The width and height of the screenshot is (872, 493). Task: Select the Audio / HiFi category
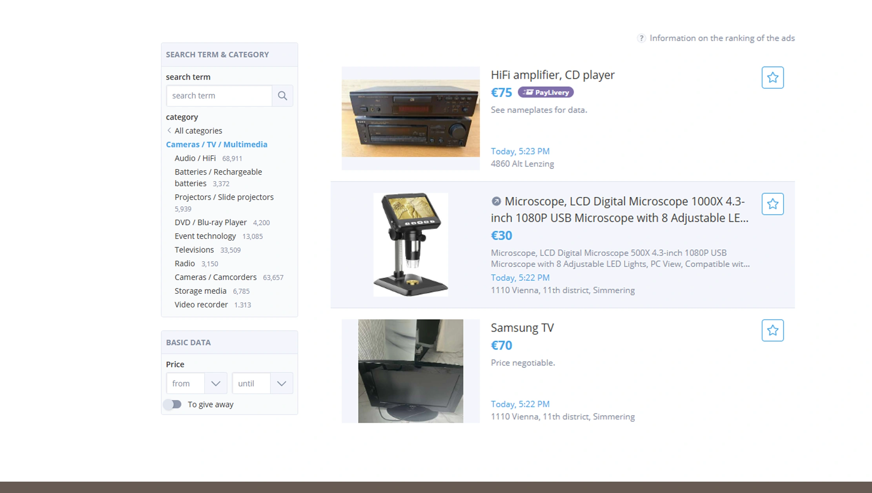195,158
